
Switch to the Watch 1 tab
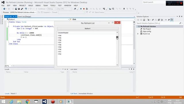click(14, 94)
